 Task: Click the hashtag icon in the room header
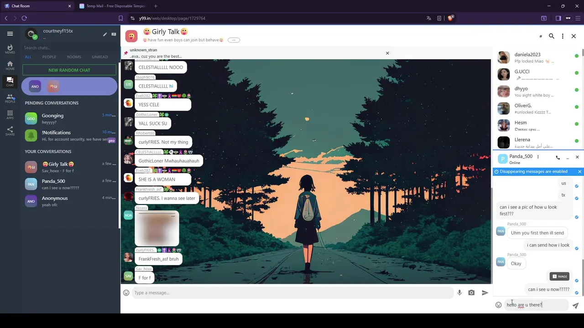coord(541,36)
